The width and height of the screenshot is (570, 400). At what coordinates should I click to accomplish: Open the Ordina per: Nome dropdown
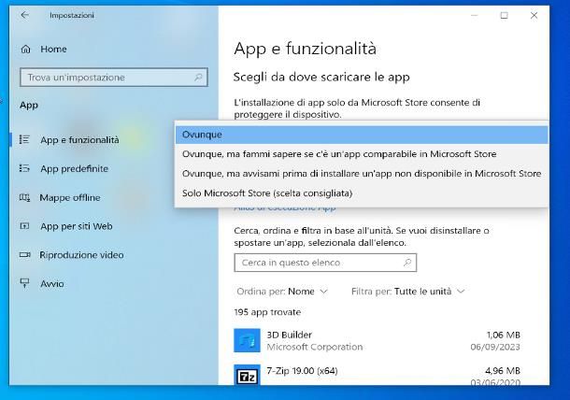[282, 292]
